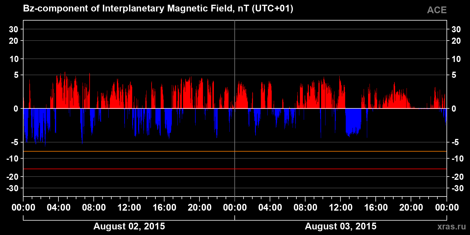The height and width of the screenshot is (235, 470).
Task: Click the left axis value -10
Action: [12, 159]
